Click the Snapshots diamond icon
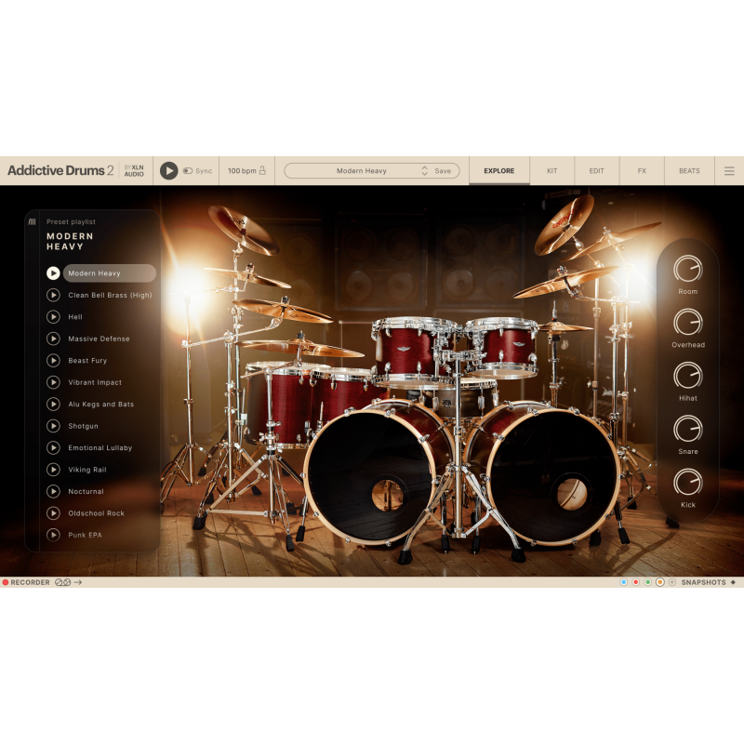The image size is (744, 744). [733, 582]
